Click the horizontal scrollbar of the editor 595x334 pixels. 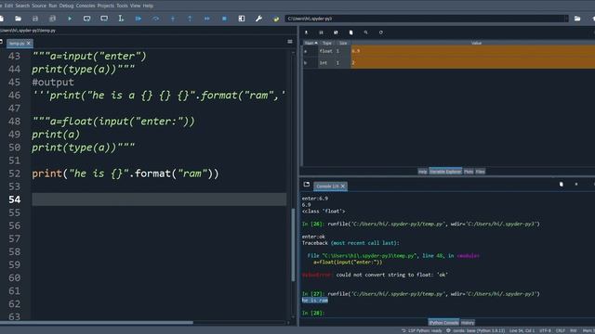pyautogui.click(x=97, y=323)
